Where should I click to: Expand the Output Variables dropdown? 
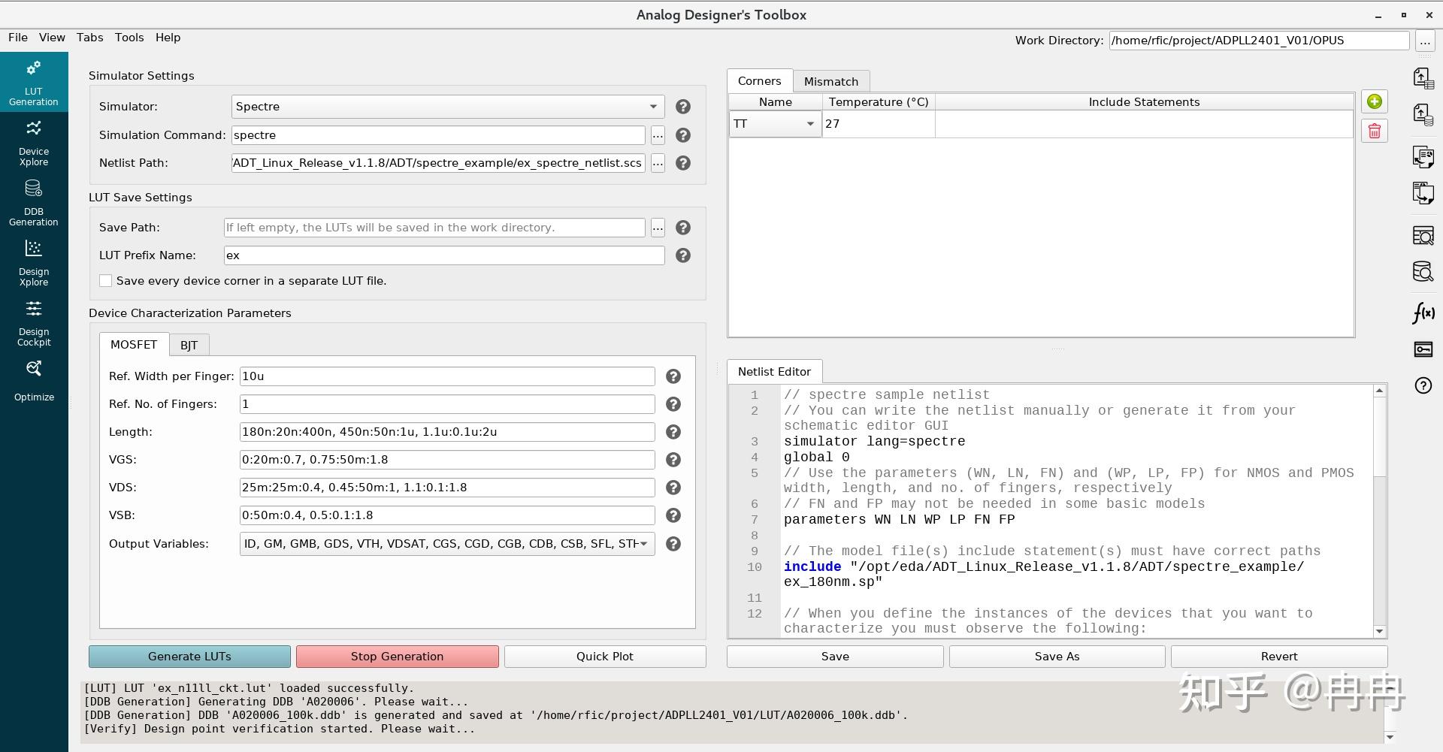tap(447, 544)
